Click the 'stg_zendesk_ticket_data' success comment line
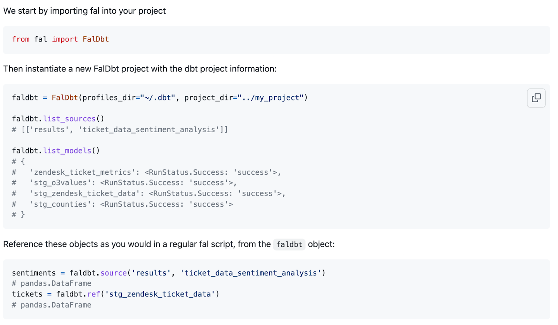558x325 pixels. click(149, 194)
